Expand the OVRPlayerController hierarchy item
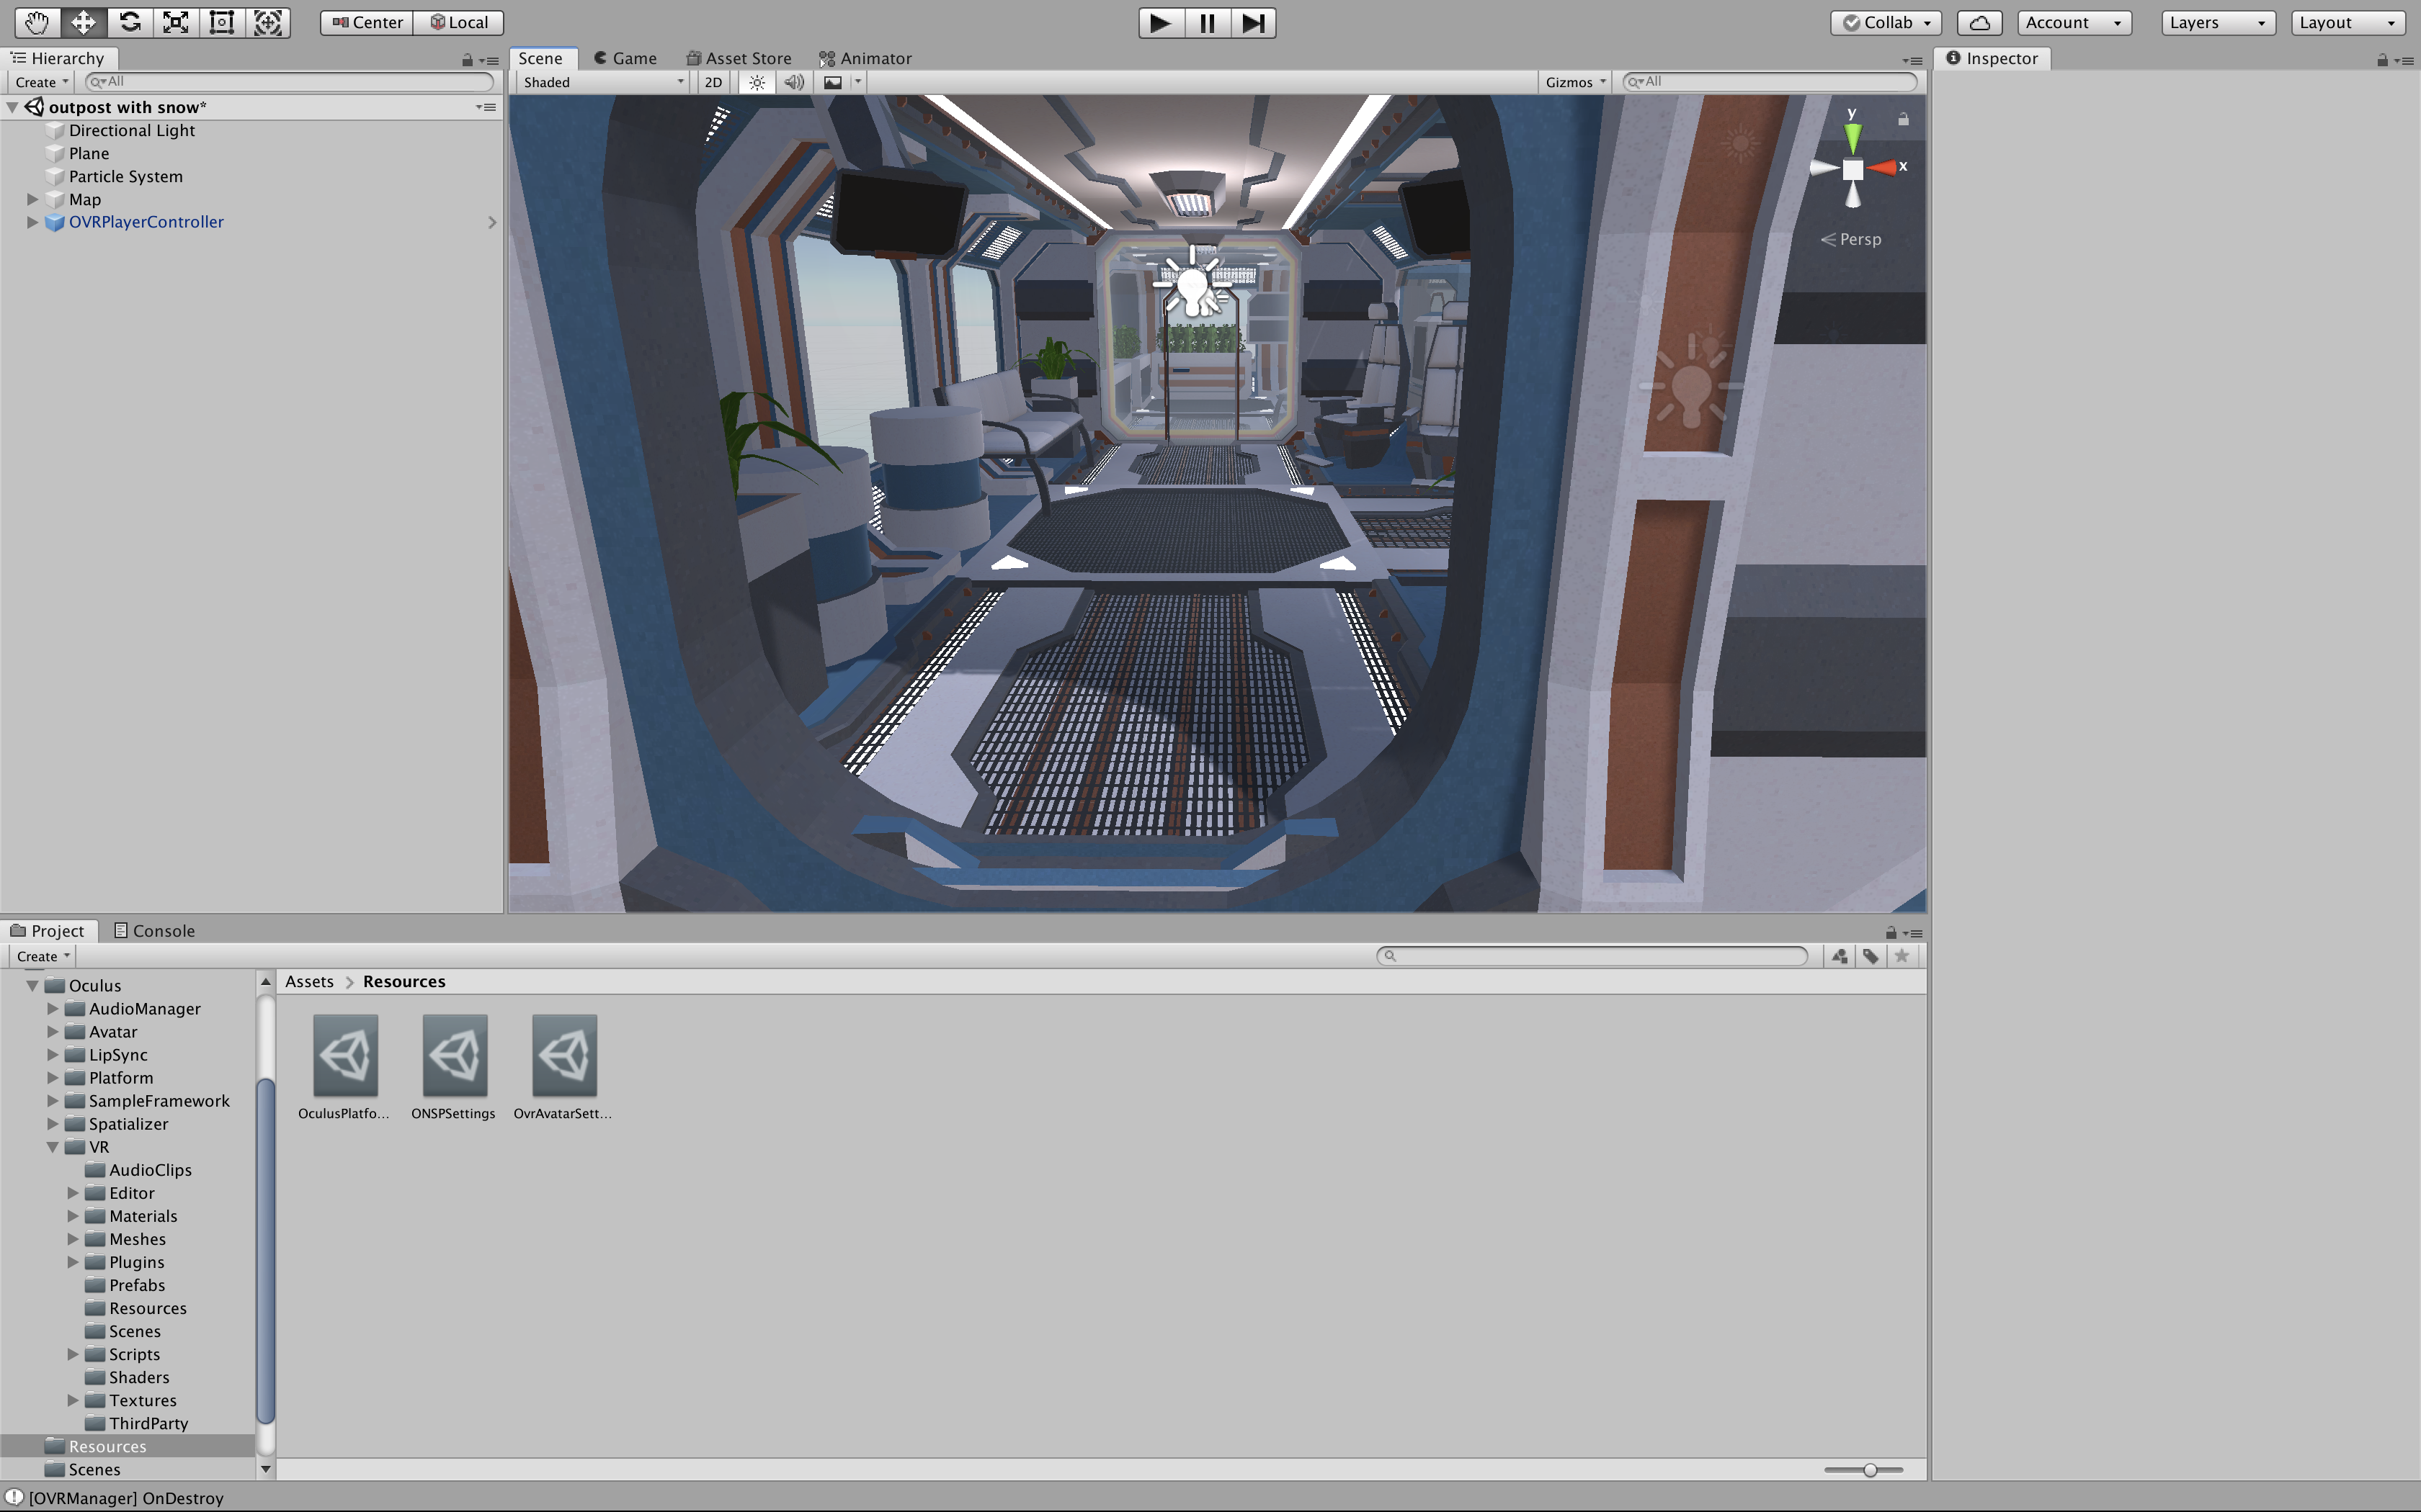The height and width of the screenshot is (1512, 2421). 32,222
